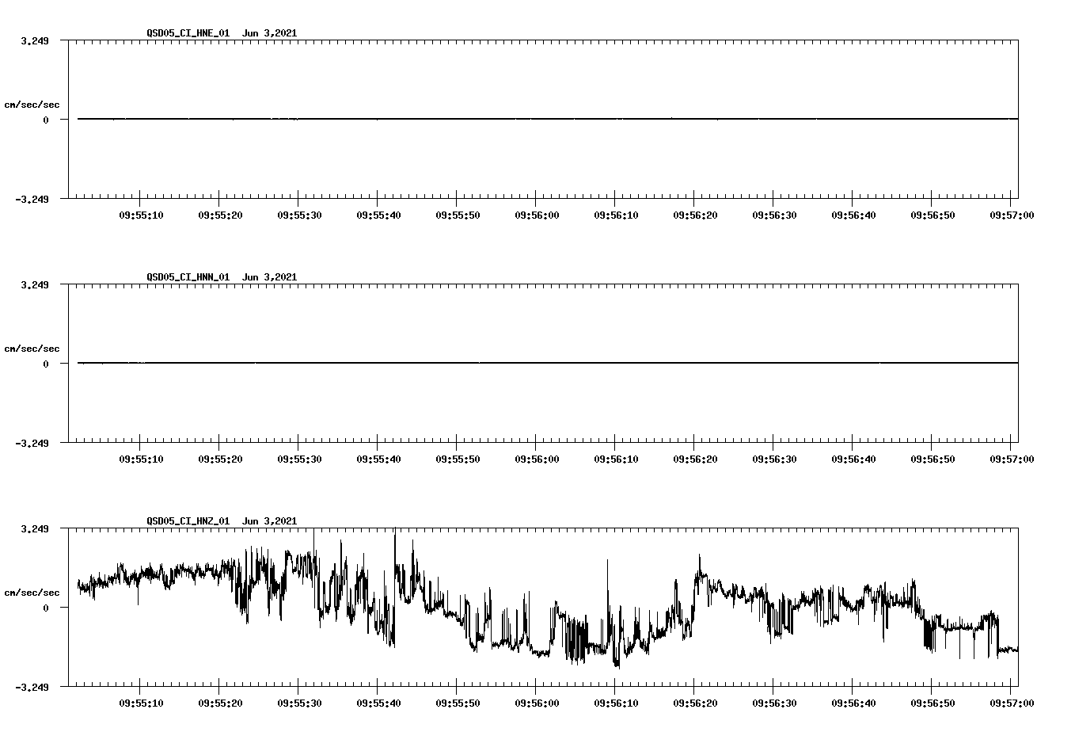Viewport: 1075px width, 732px height.
Task: Select the cm/sec/sec unit label of HNZ plot
Action: pos(32,593)
